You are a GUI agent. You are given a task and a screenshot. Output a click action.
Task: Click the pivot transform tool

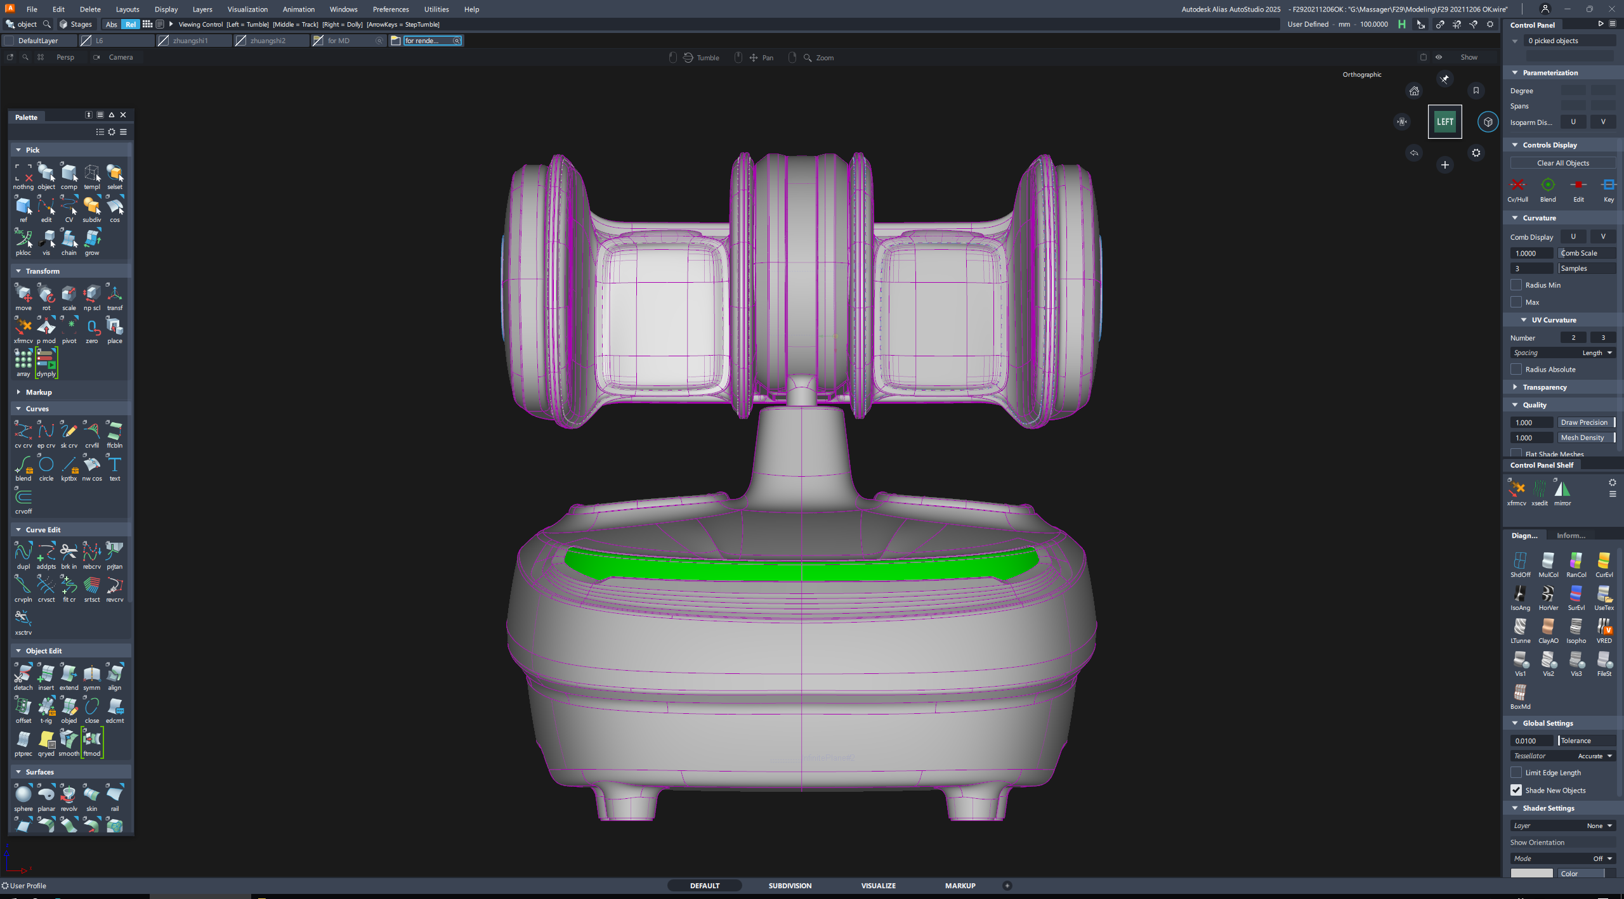pos(69,327)
